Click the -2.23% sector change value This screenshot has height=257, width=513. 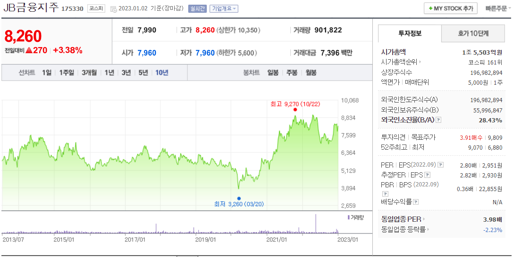(493, 230)
